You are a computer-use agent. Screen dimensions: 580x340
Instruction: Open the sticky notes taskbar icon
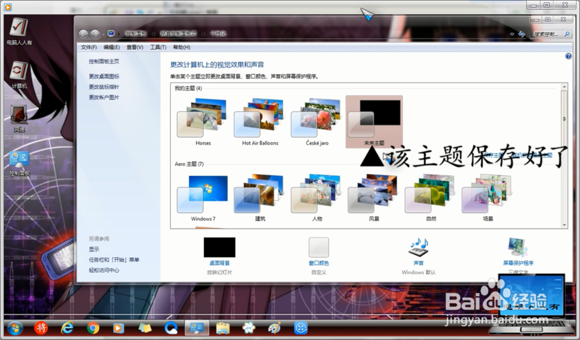tap(144, 328)
